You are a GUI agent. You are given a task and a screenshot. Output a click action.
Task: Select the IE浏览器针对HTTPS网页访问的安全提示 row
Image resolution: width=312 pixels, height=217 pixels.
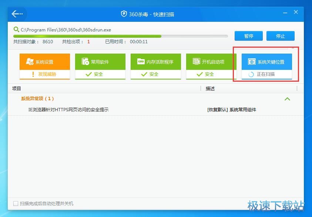(x=156, y=110)
